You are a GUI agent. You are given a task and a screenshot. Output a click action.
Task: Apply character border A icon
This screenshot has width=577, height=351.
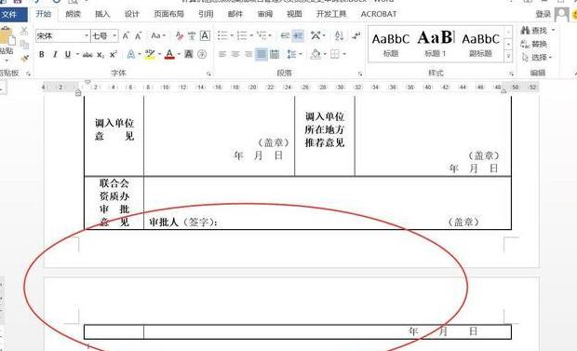[205, 35]
